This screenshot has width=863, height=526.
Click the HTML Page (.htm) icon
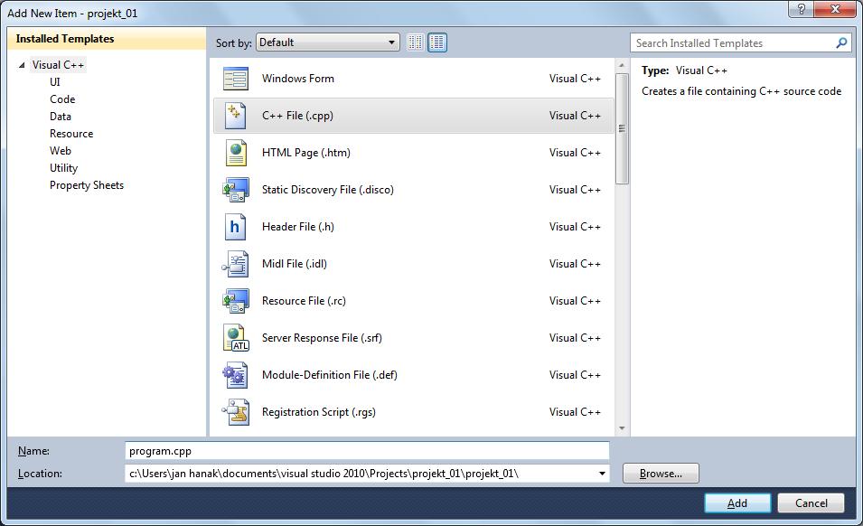pos(236,153)
